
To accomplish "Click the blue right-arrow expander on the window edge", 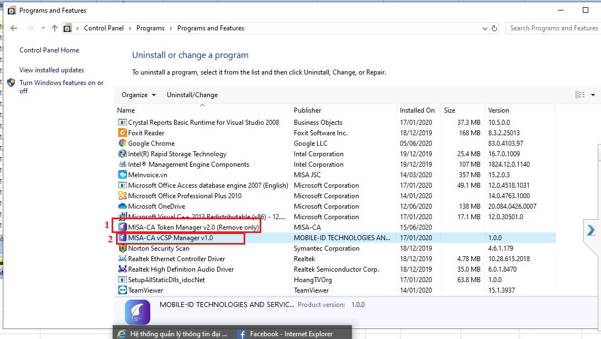I will (591, 230).
